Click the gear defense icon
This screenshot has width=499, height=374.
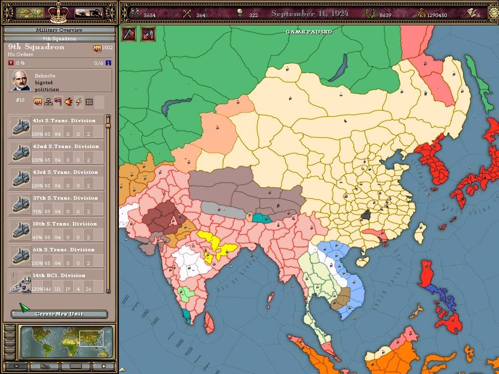click(89, 102)
